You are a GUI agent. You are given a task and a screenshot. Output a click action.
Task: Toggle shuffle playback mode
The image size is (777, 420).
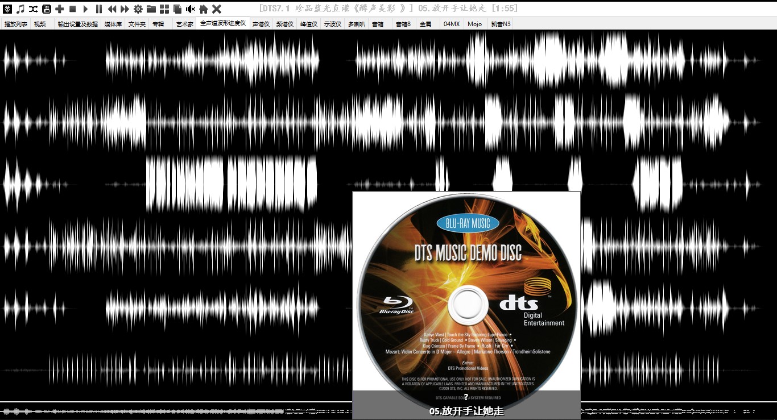34,9
